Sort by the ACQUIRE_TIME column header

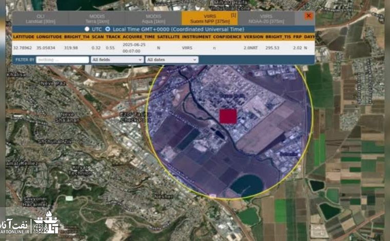139,37
